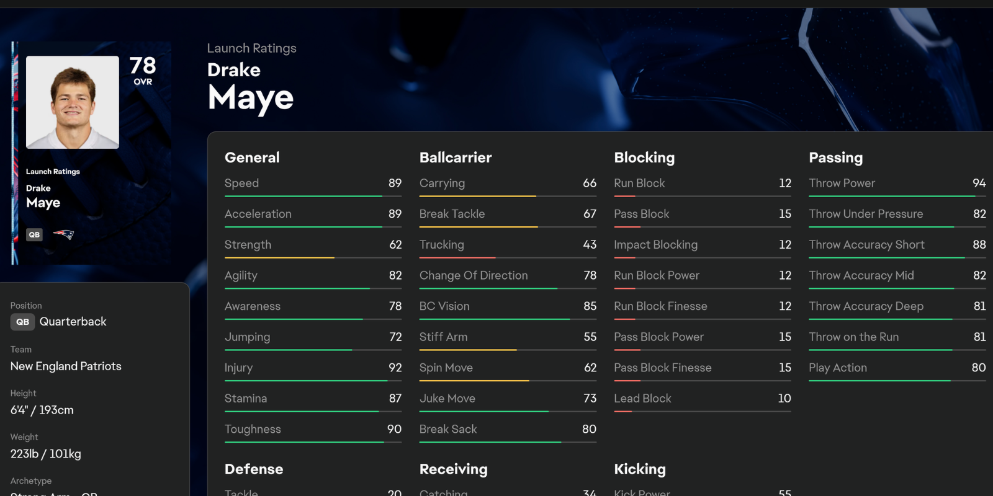This screenshot has width=993, height=496.
Task: Click the Break Sack stat label
Action: coord(448,429)
